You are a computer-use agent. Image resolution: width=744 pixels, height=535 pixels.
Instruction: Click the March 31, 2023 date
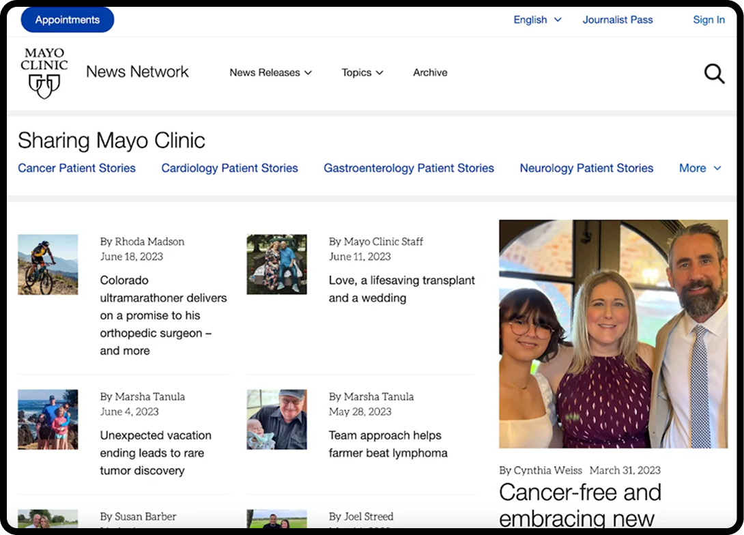pos(625,470)
